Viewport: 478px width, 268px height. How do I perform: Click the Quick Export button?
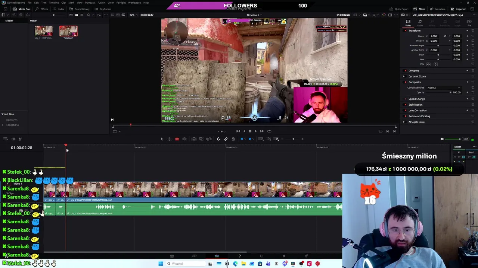pos(399,9)
